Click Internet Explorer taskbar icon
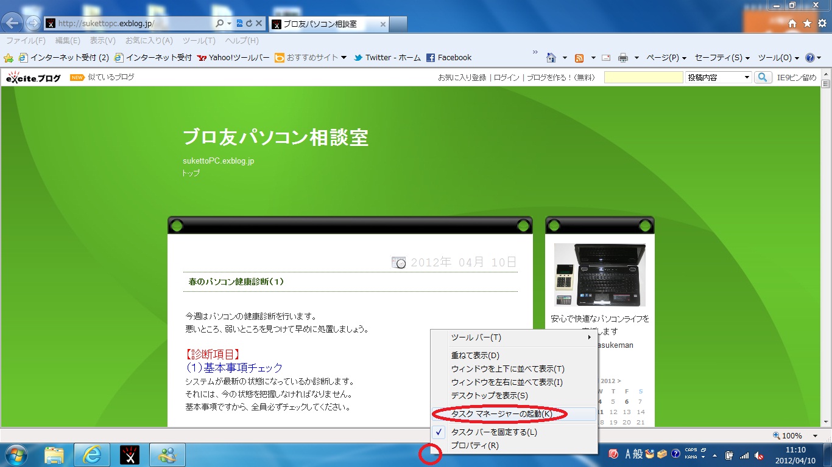The width and height of the screenshot is (832, 467). pyautogui.click(x=91, y=455)
